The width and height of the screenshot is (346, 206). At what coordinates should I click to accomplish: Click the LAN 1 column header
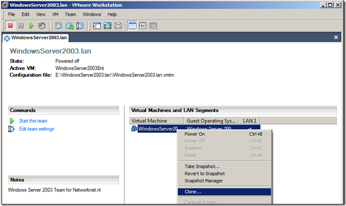(250, 121)
